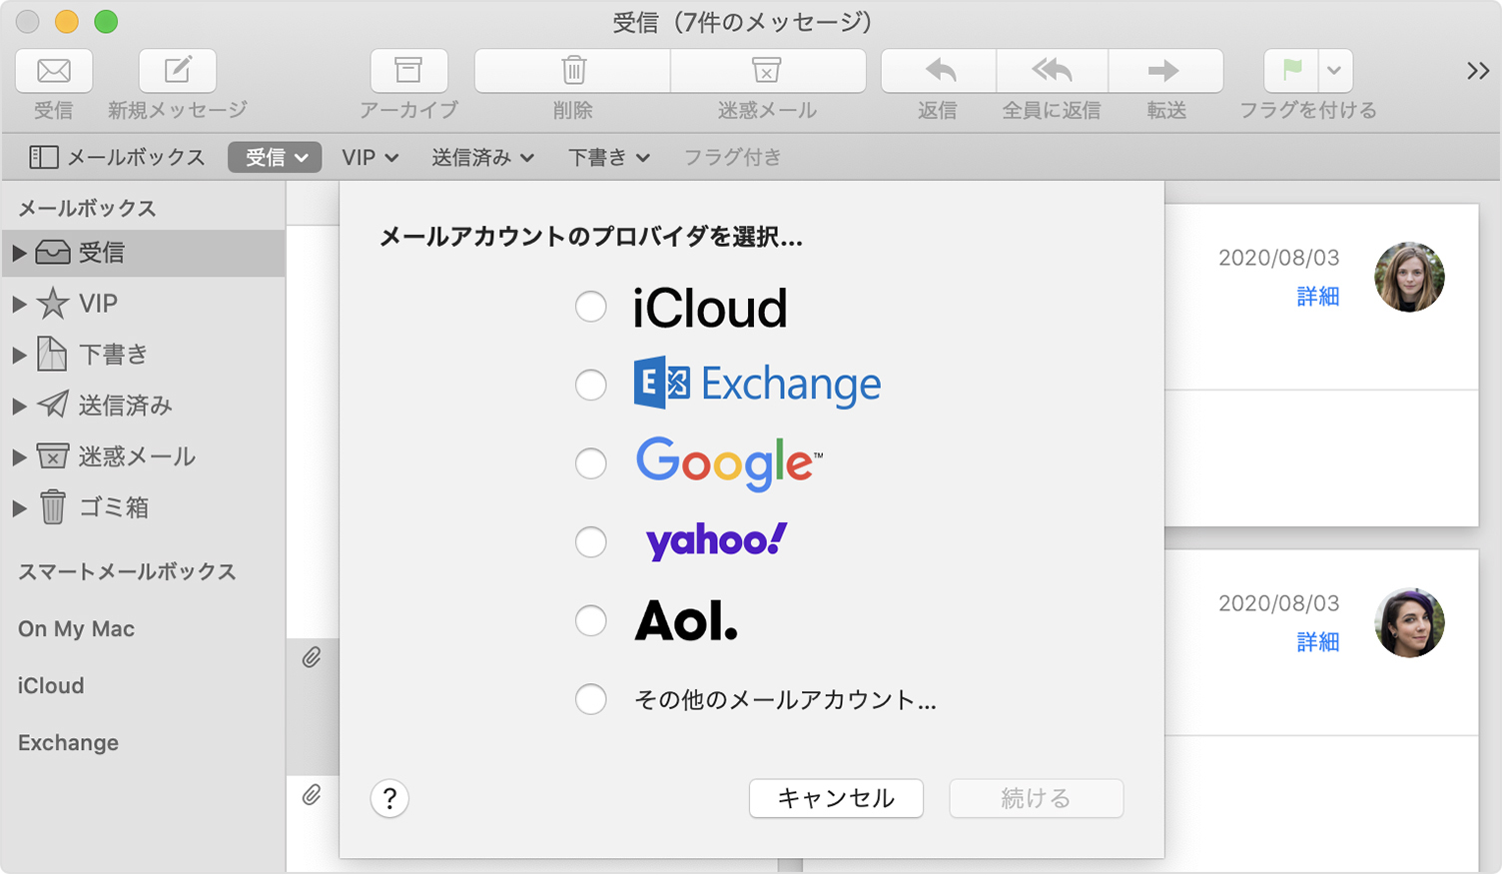Choose the Aol radio button

pyautogui.click(x=591, y=620)
